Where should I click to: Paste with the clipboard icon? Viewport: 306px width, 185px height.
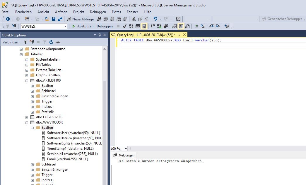(146, 19)
